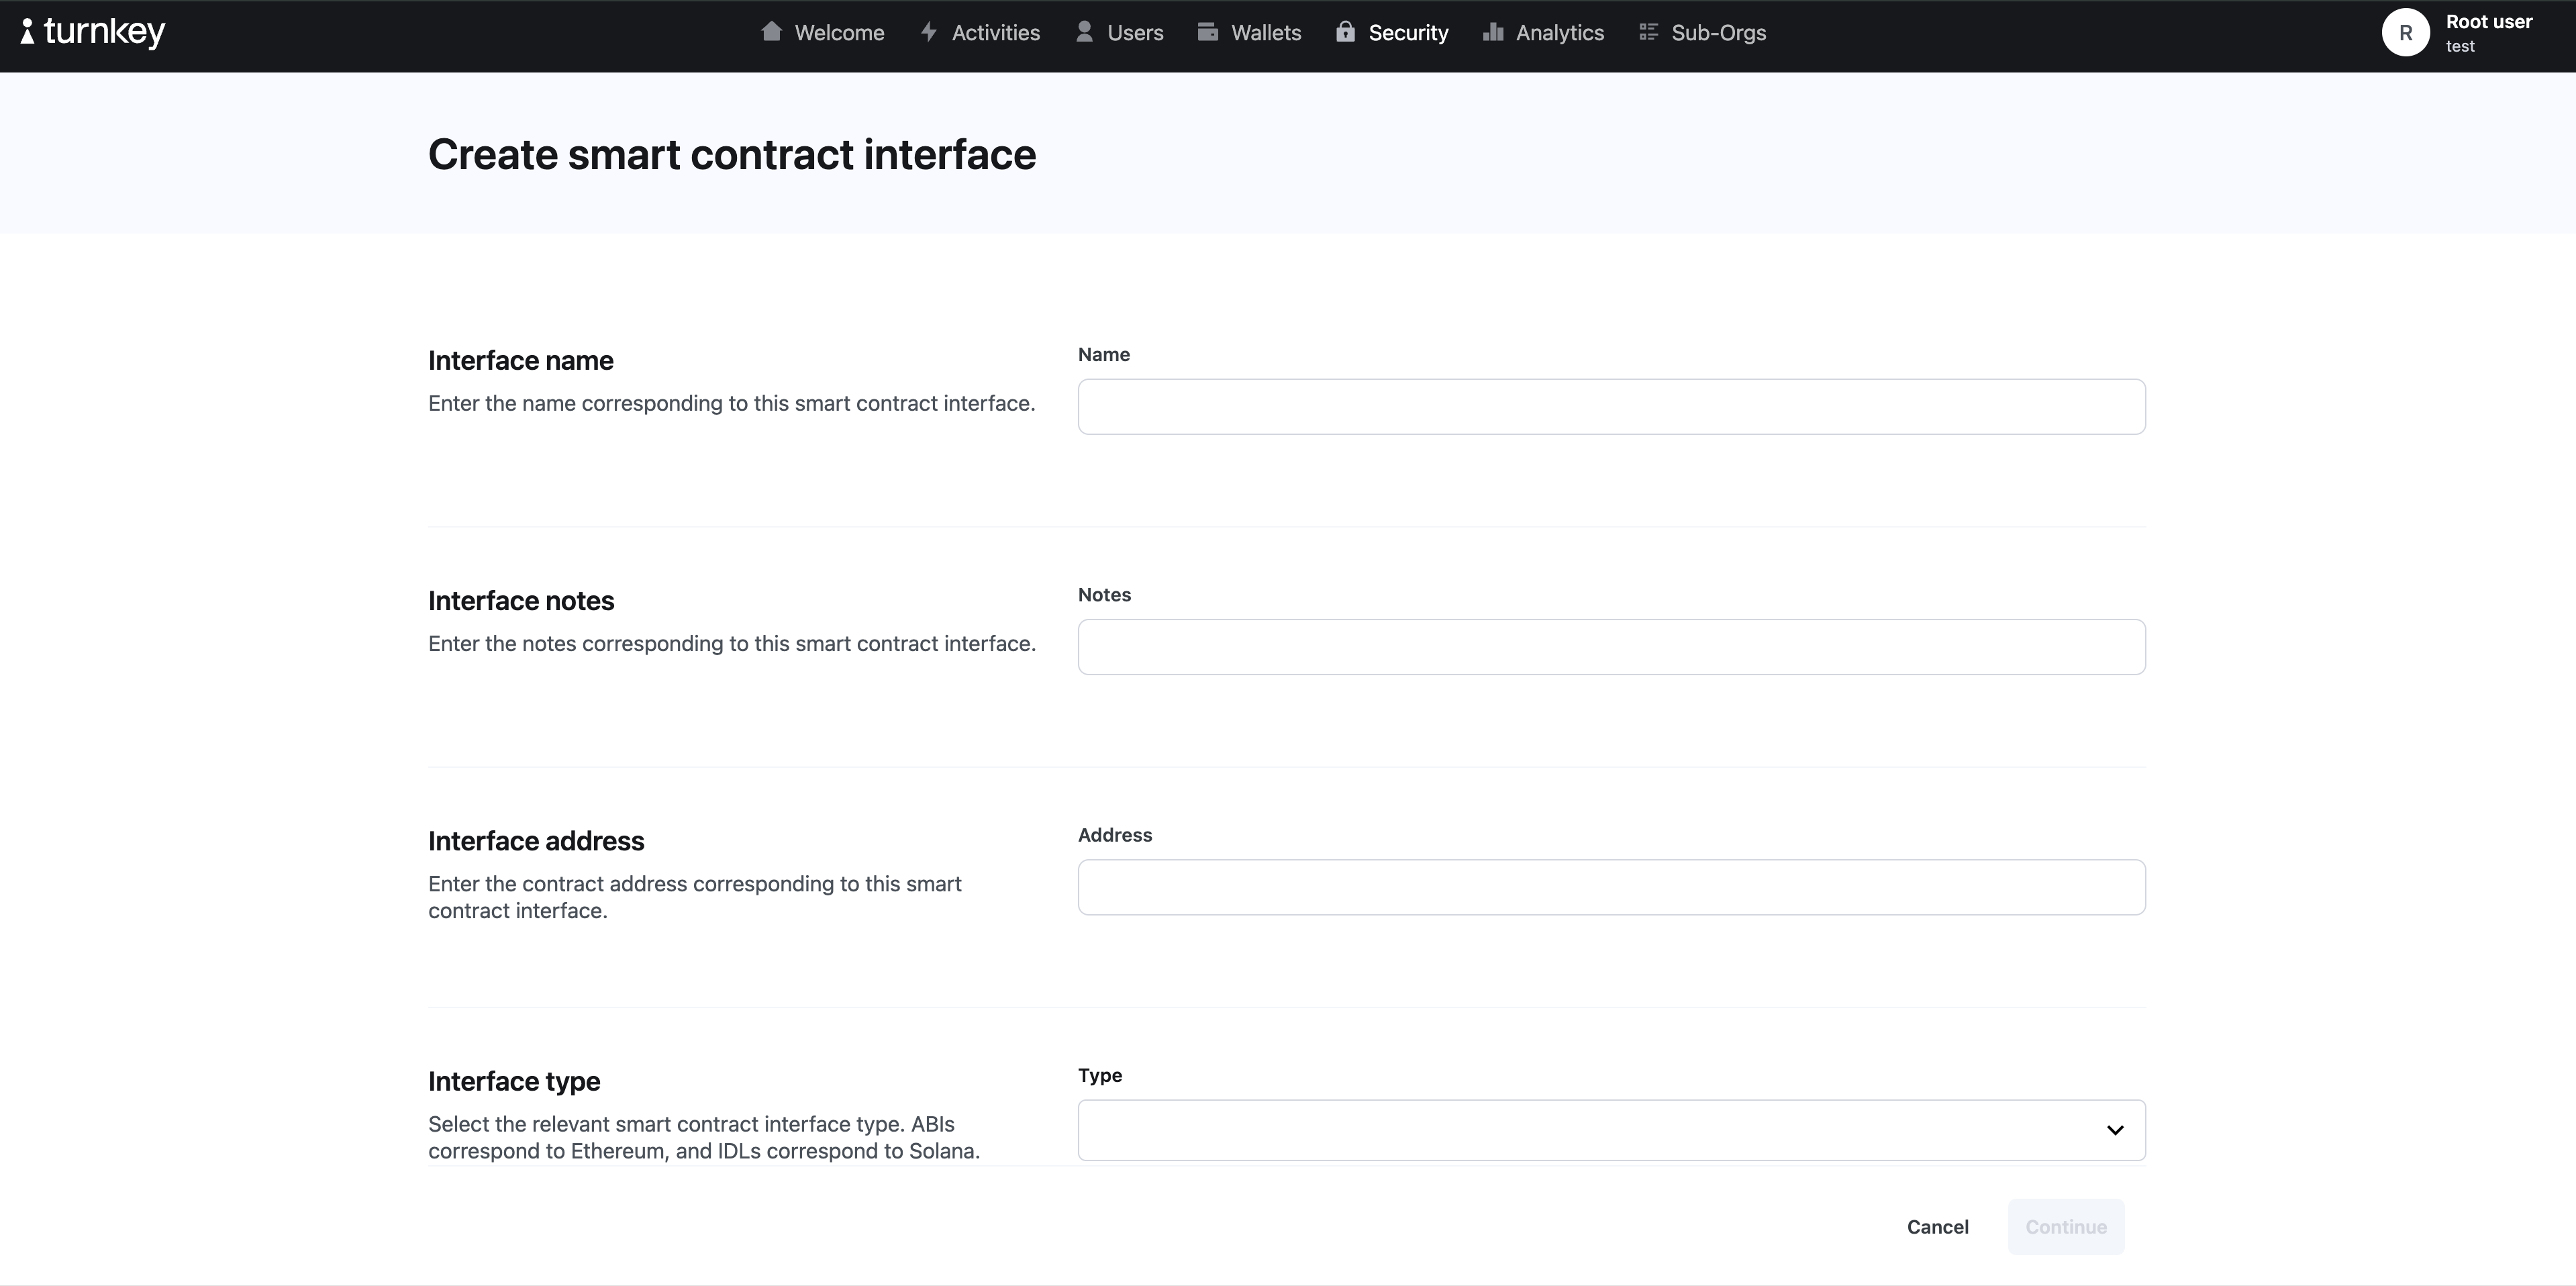Navigate to the Analytics section
This screenshot has height=1286, width=2576.
[x=1557, y=32]
